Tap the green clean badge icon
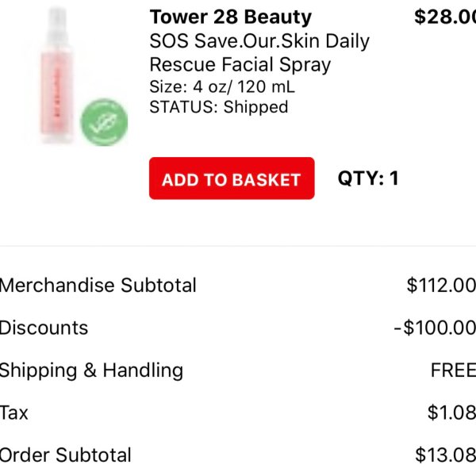The height and width of the screenshot is (476, 476). point(104,122)
